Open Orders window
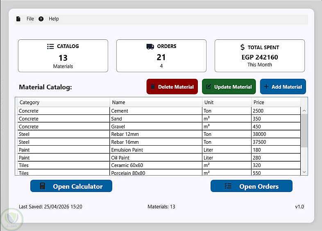The image size is (322, 231). (252, 186)
